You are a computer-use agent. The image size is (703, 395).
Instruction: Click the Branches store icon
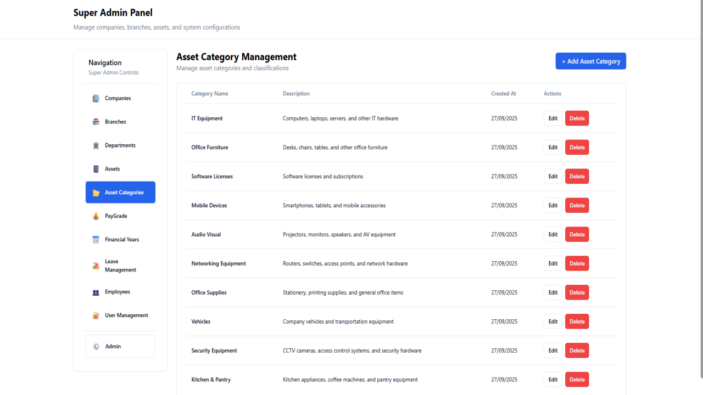(96, 122)
